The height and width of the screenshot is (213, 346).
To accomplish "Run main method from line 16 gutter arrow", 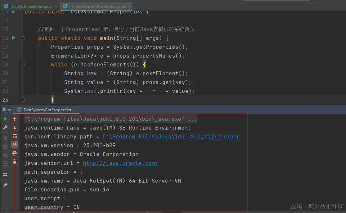I will click(14, 38).
